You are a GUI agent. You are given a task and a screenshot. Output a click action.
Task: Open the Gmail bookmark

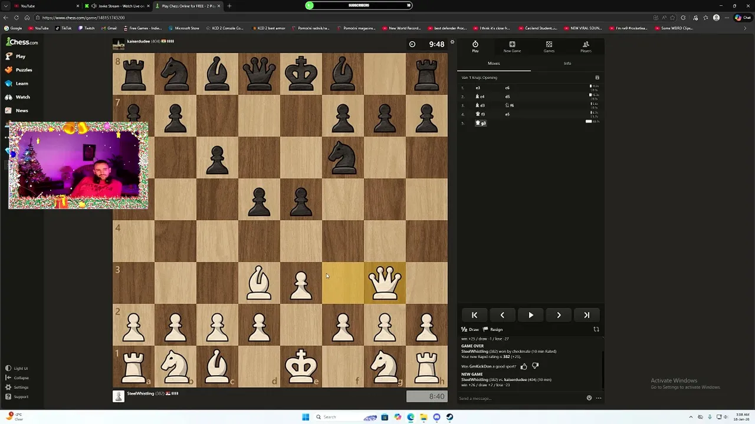(x=109, y=28)
